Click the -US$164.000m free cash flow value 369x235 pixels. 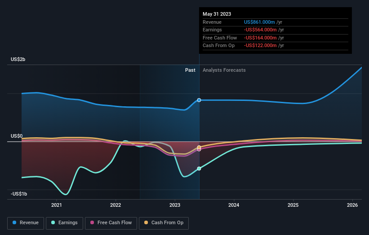coord(260,38)
